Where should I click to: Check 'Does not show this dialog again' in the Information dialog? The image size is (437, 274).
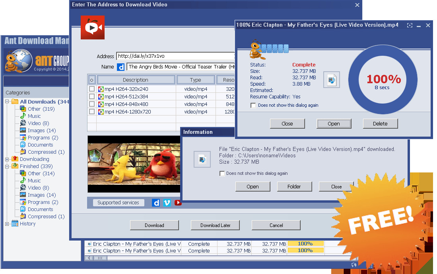point(222,174)
